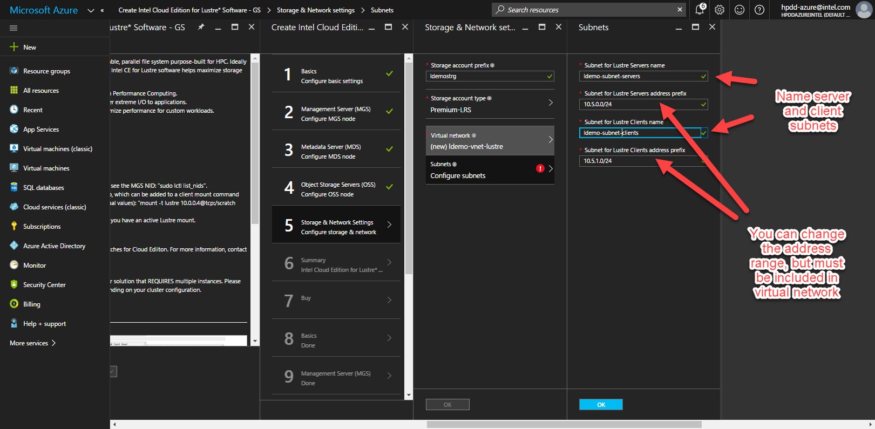
Task: Collapse breadcrumb with double chevron
Action: (x=102, y=10)
